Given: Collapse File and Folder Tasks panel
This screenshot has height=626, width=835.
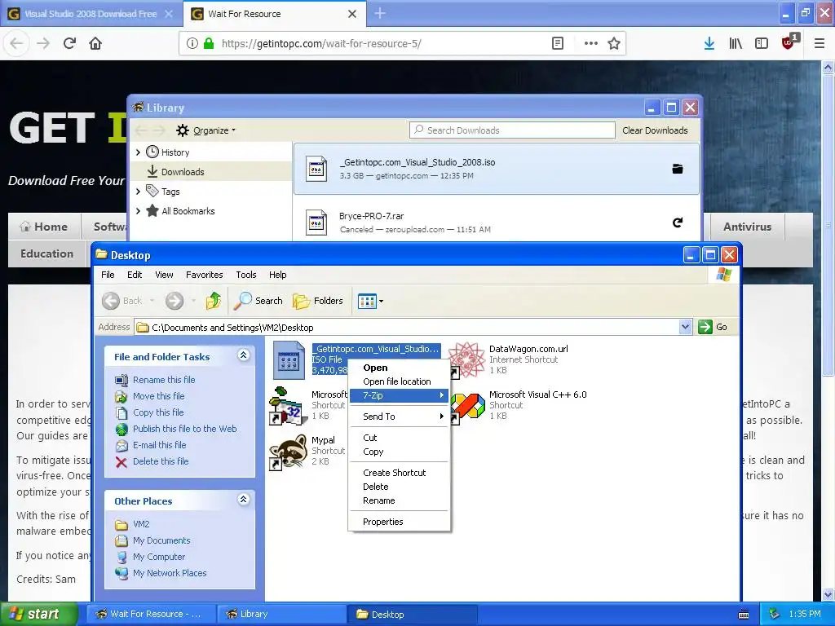Looking at the screenshot, I should pyautogui.click(x=243, y=355).
